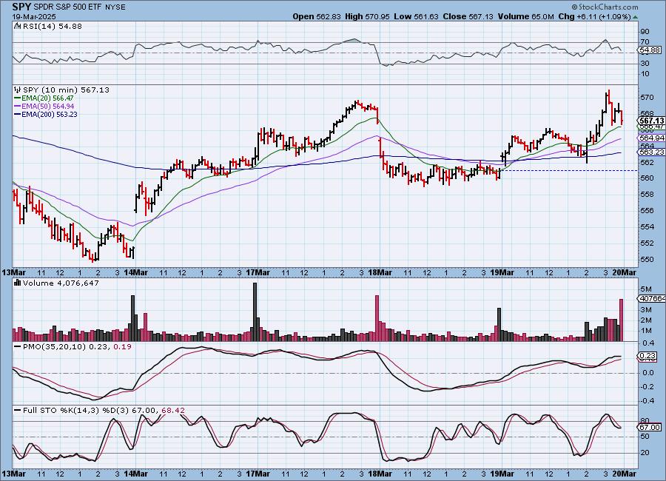Screen dimensions: 666x481
Task: Click the 5M volume axis label
Action: 646,289
